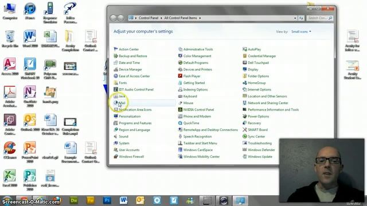367x206 pixels.
Task: Select Excel 2010 desktop shortcut
Action: click(10, 178)
